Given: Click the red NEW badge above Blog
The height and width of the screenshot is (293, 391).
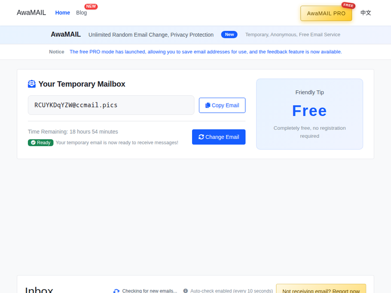Looking at the screenshot, I should click(x=91, y=6).
